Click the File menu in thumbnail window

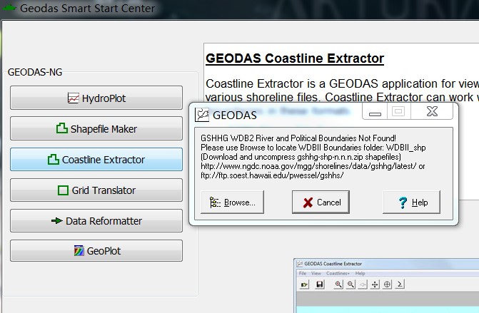[x=303, y=273]
